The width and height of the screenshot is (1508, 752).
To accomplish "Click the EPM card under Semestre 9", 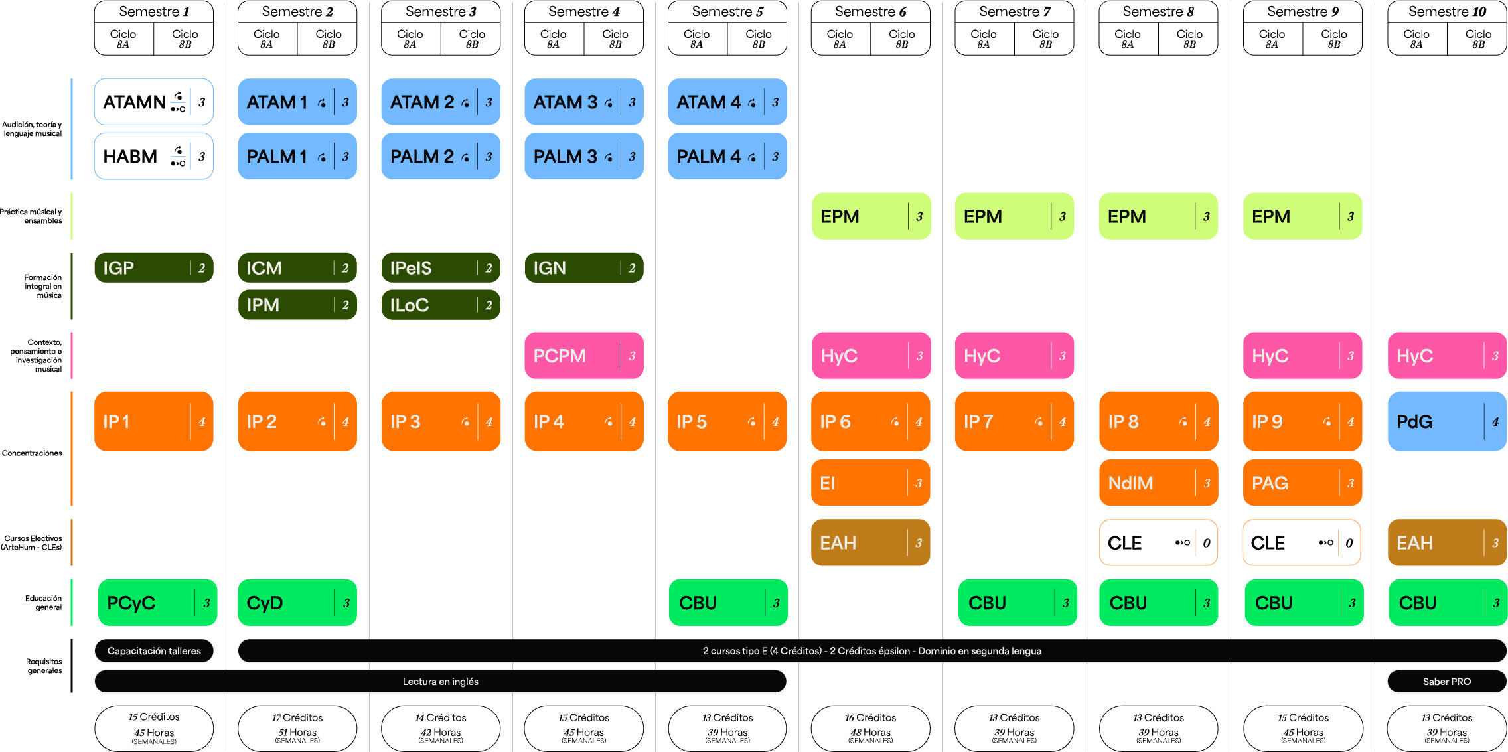I will pyautogui.click(x=1302, y=216).
